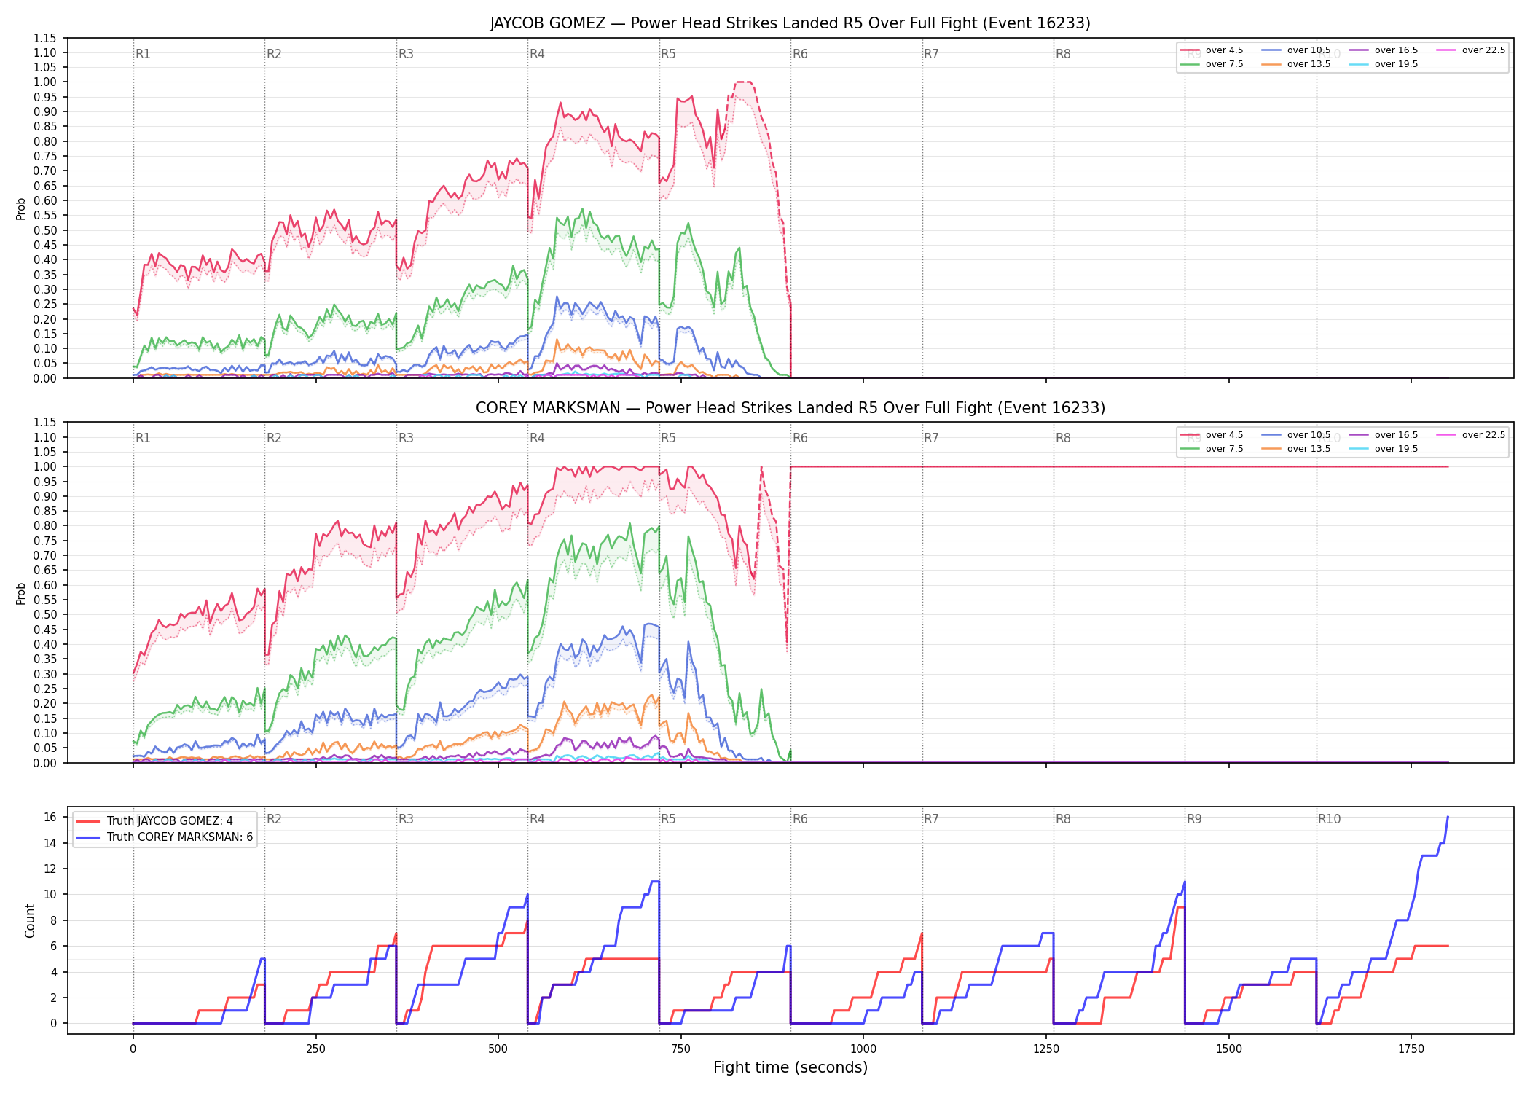The width and height of the screenshot is (1530, 1093).
Task: Click the 'Count' y-axis label
Action: coord(30,920)
